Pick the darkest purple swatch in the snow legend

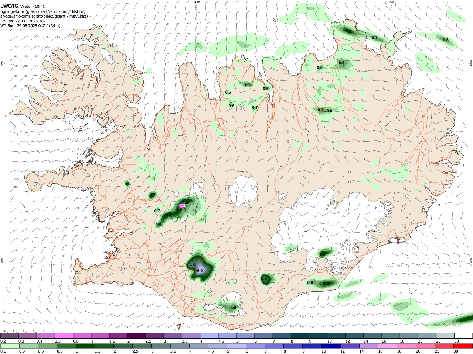[136, 336]
